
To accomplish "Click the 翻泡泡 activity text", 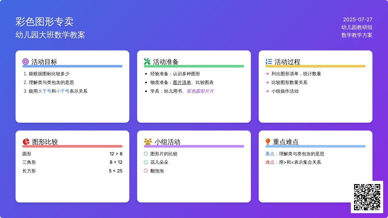I will click(x=157, y=171).
